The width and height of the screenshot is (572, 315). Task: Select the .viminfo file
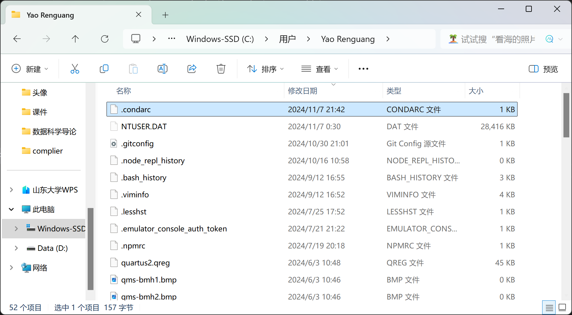point(312,195)
